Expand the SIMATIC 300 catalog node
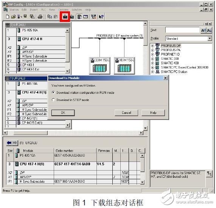 tap(152, 59)
